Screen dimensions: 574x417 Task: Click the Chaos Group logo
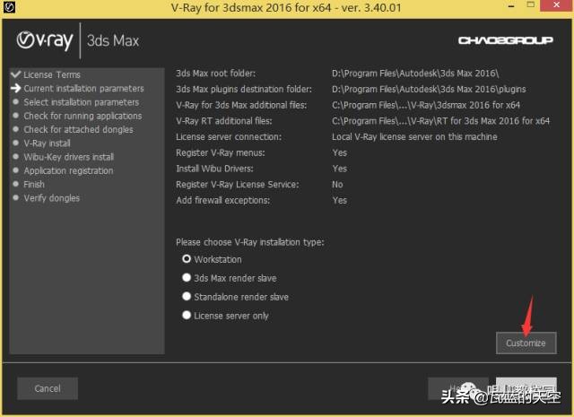[x=506, y=40]
